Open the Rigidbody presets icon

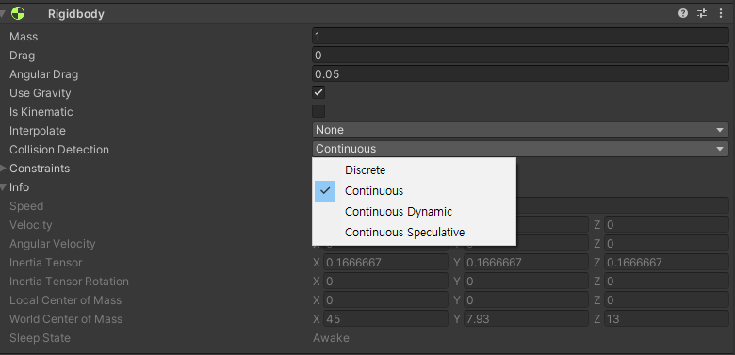(702, 13)
